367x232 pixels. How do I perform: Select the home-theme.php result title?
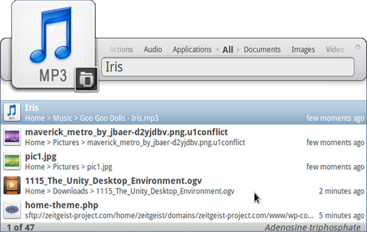pos(61,205)
